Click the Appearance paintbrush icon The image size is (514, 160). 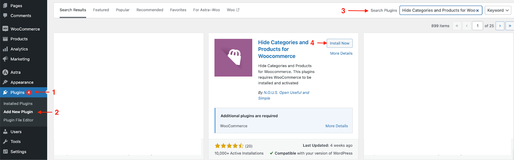click(x=5, y=82)
